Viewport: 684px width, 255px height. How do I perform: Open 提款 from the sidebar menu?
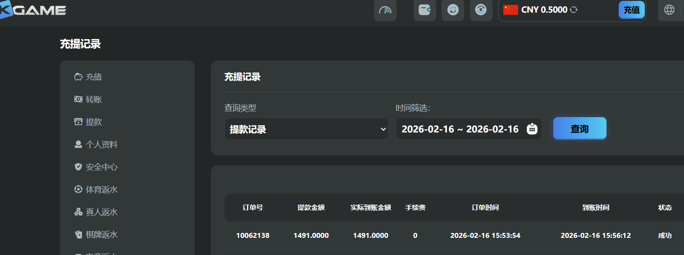(x=94, y=122)
